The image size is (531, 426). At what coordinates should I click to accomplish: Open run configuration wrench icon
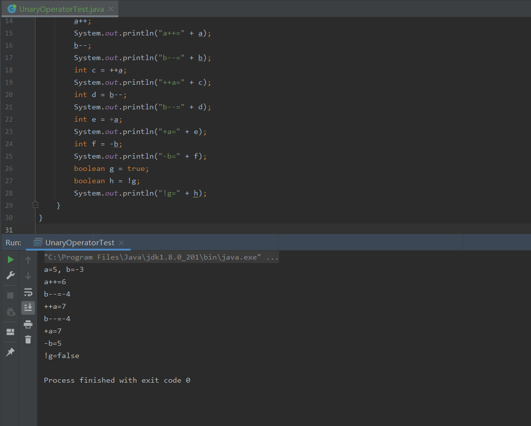(10, 275)
